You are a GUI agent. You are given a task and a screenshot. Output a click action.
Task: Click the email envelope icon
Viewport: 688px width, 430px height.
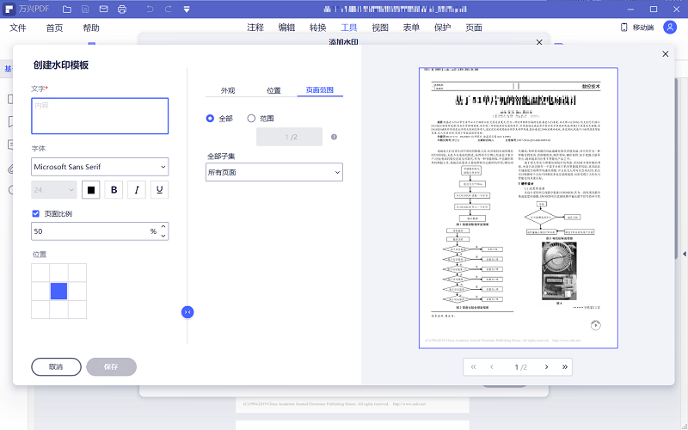pos(101,9)
